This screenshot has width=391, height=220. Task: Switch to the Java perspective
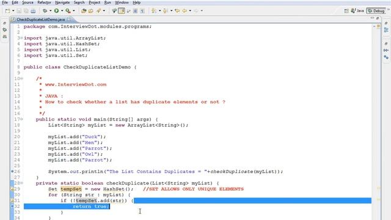357,11
